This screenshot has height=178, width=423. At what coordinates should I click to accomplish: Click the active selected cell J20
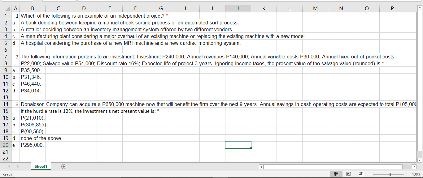(x=238, y=145)
